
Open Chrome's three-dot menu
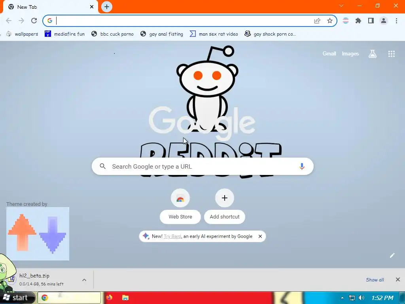coord(396,21)
